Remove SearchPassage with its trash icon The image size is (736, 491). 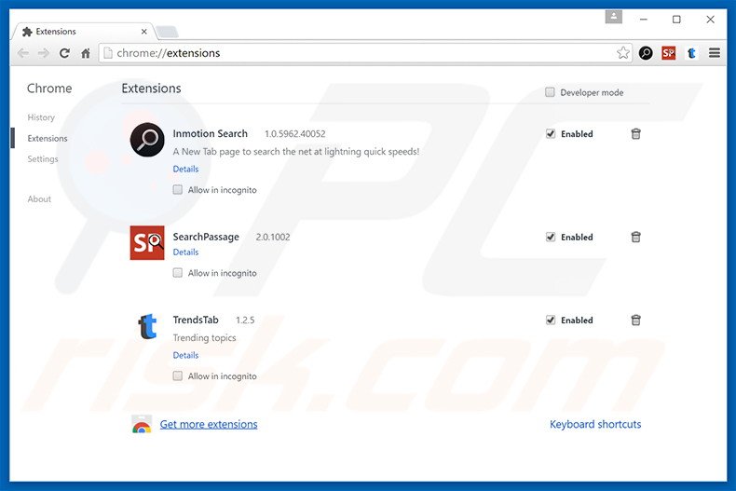[x=635, y=237]
